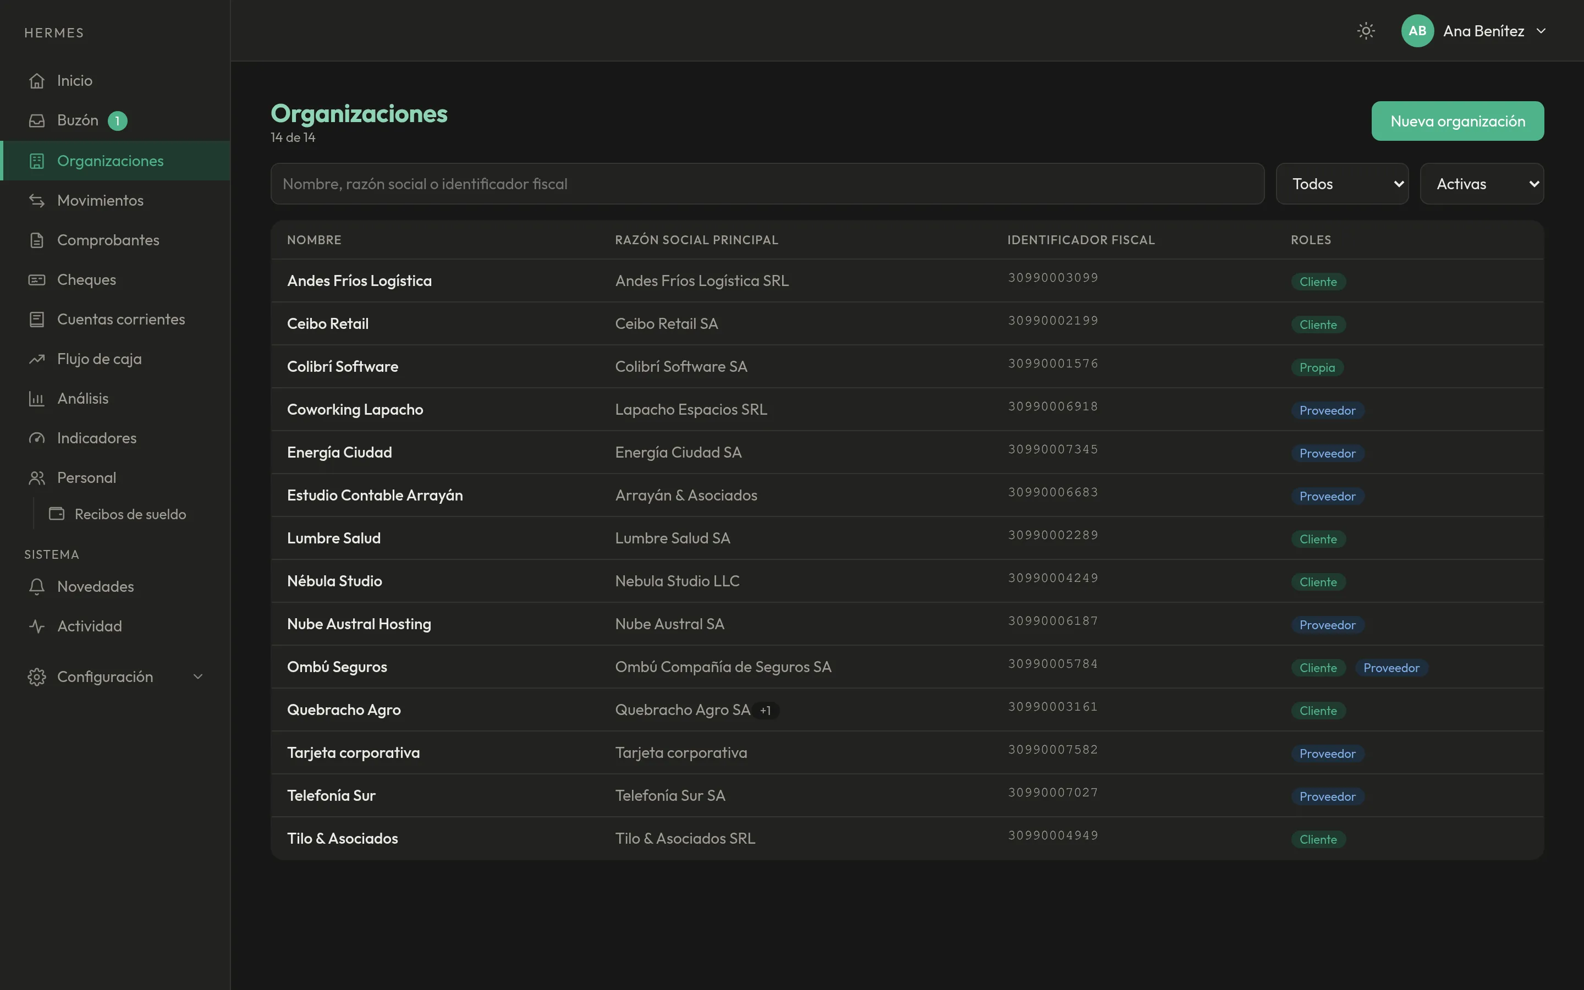Click the Cuentas corrientes ledger icon
This screenshot has height=990, width=1584.
[x=37, y=319]
